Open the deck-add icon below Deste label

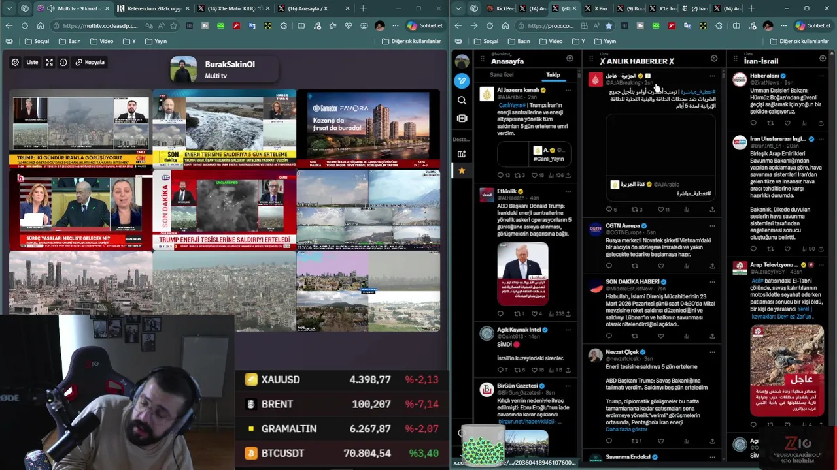pos(462,154)
